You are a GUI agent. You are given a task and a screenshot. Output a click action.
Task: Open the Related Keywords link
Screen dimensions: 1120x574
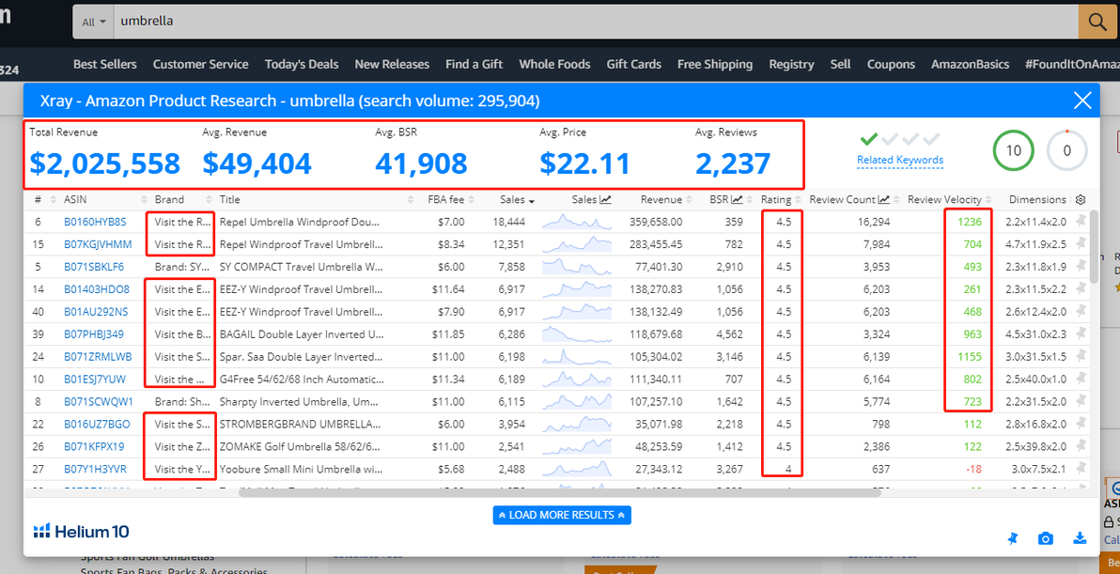pos(900,160)
